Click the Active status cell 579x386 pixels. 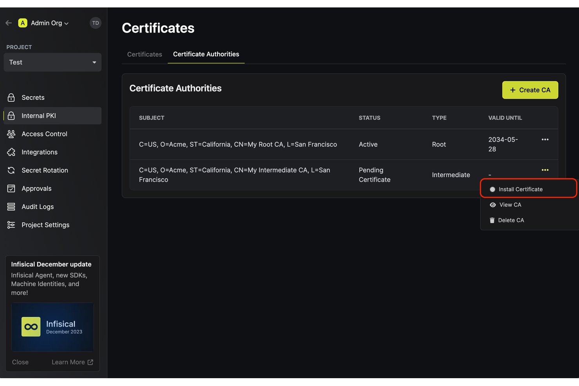pyautogui.click(x=368, y=144)
